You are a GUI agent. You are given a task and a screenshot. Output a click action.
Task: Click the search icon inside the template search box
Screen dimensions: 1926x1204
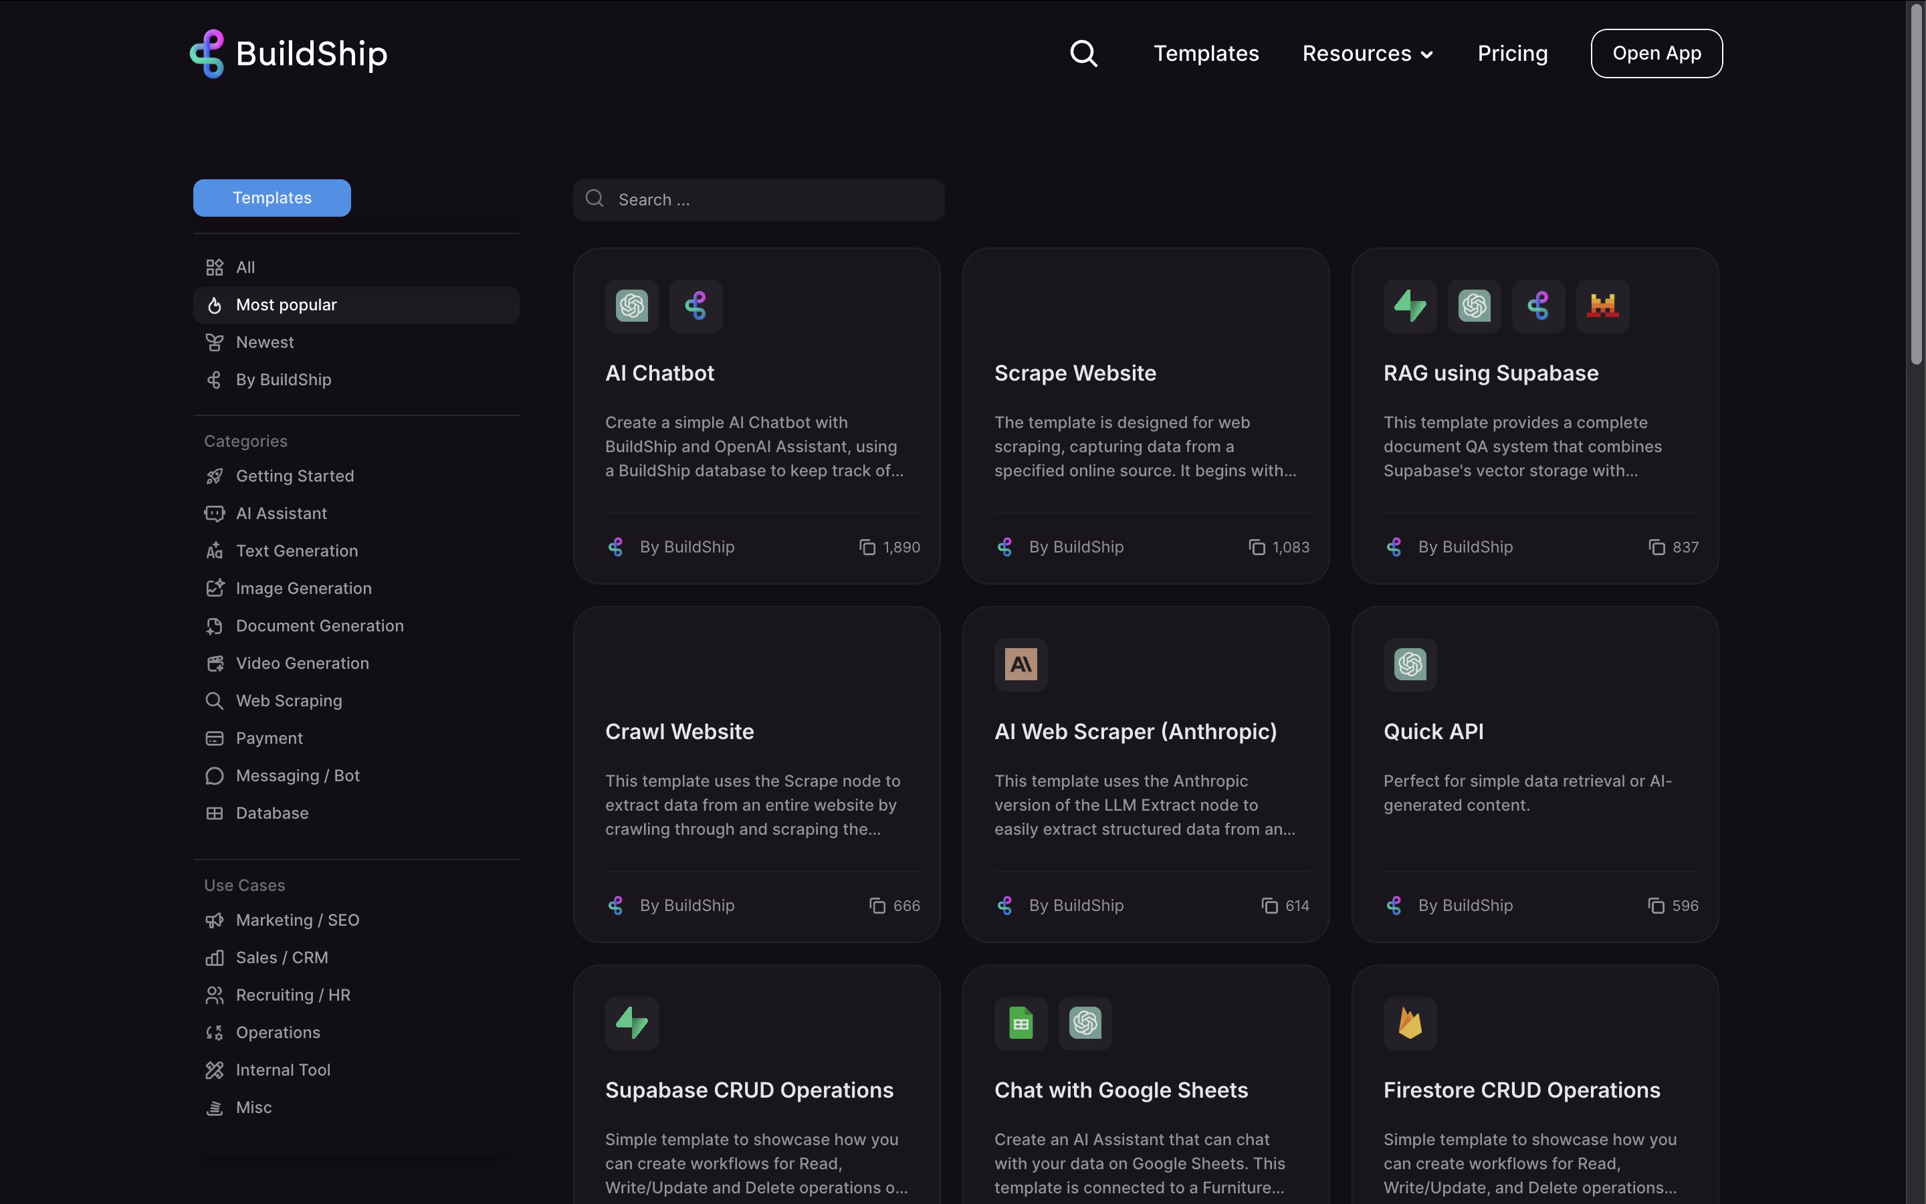coord(595,198)
